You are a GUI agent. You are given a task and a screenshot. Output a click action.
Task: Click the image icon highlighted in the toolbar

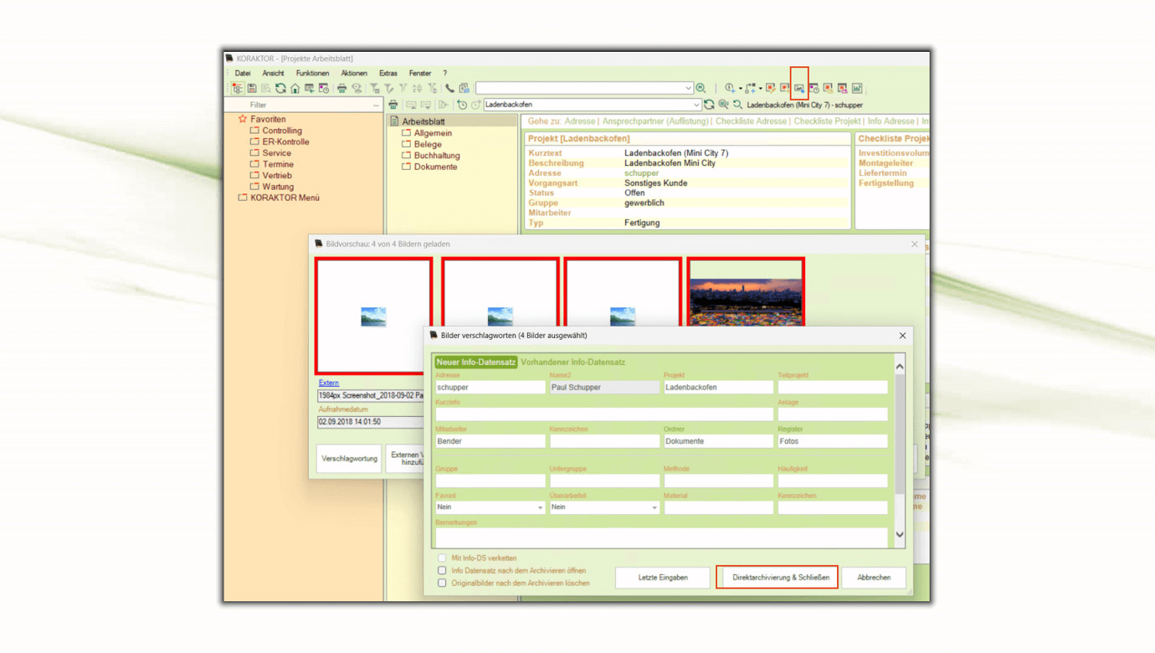[799, 88]
